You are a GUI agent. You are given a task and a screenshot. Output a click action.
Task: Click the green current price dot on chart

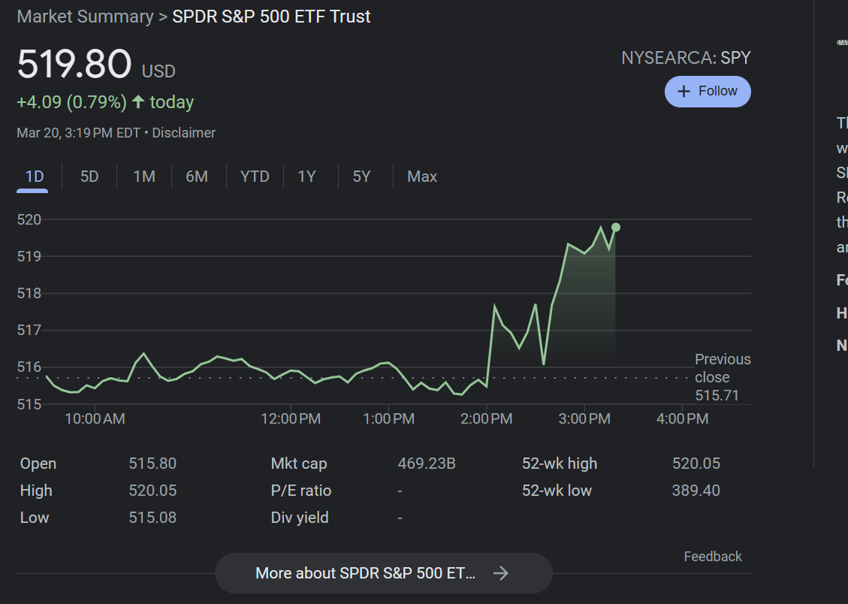click(615, 228)
